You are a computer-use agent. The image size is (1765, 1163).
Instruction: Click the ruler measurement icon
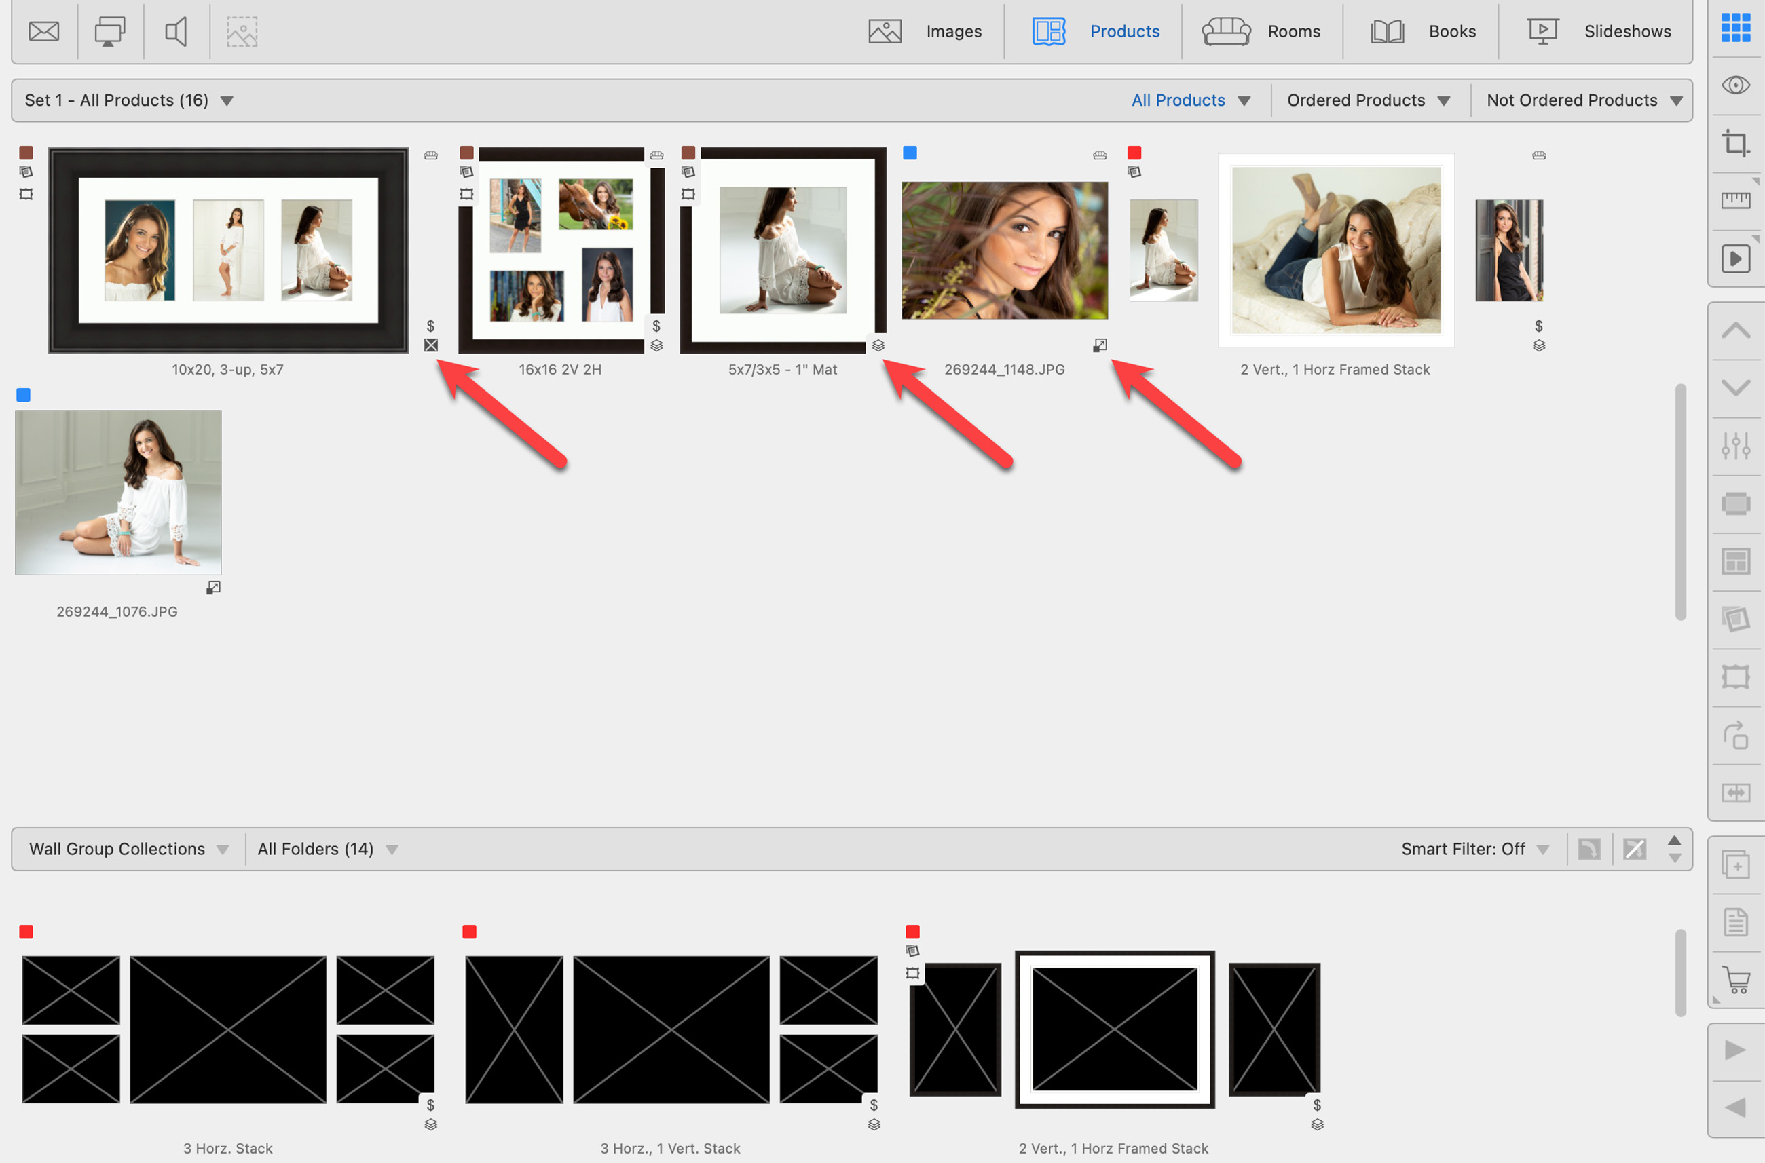1735,200
